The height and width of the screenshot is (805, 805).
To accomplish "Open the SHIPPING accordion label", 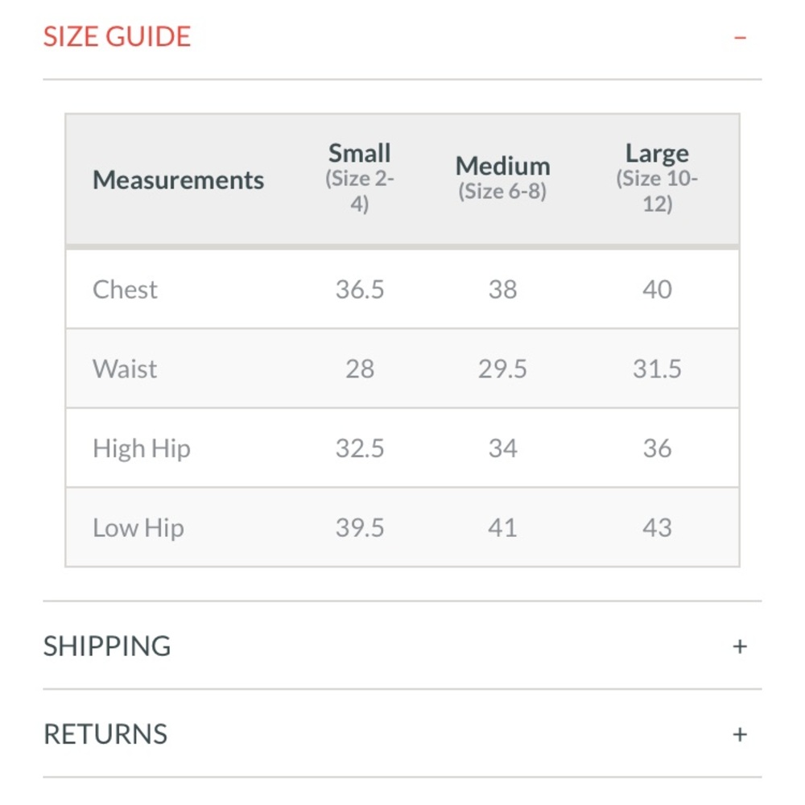I will [x=107, y=646].
